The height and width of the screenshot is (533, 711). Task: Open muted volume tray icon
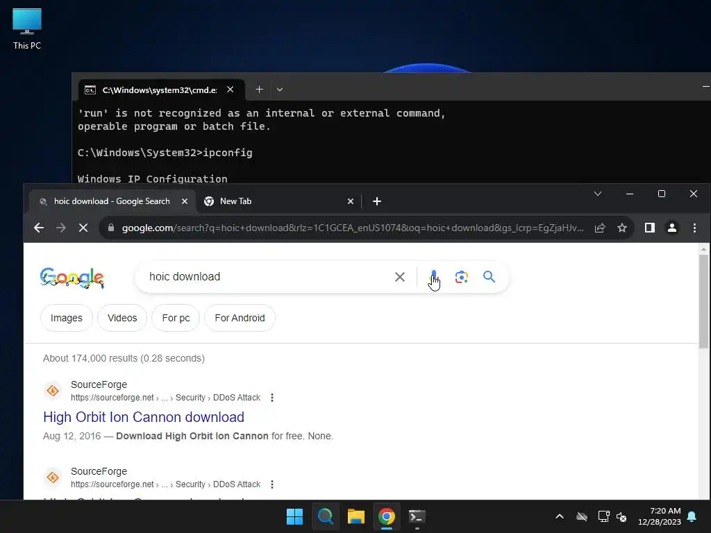click(x=621, y=516)
